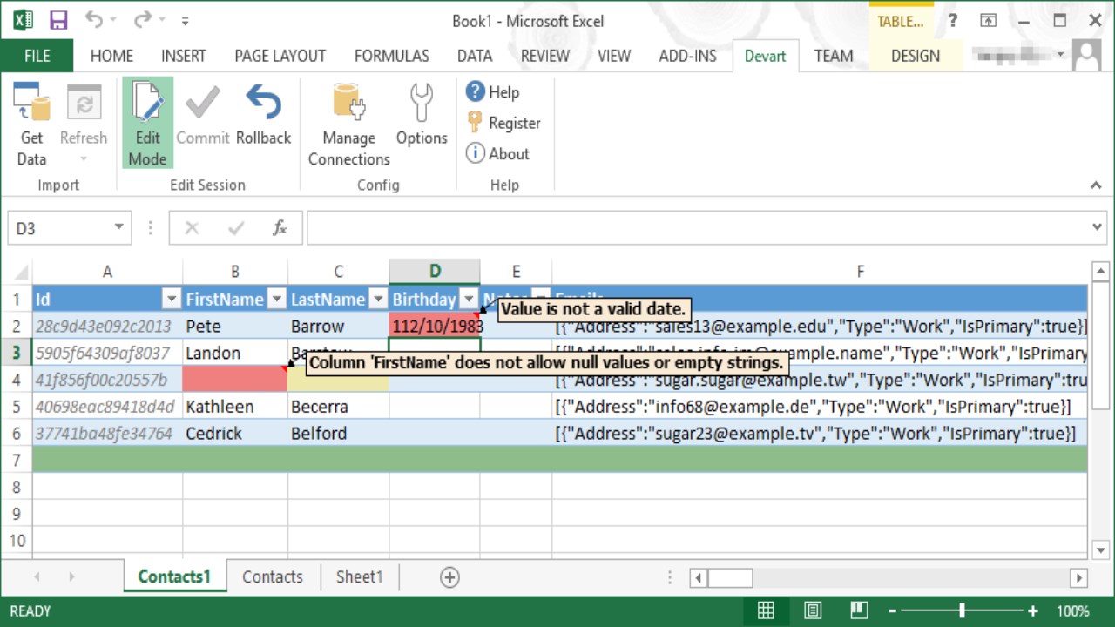Click the zoom in plus button

pyautogui.click(x=1033, y=610)
